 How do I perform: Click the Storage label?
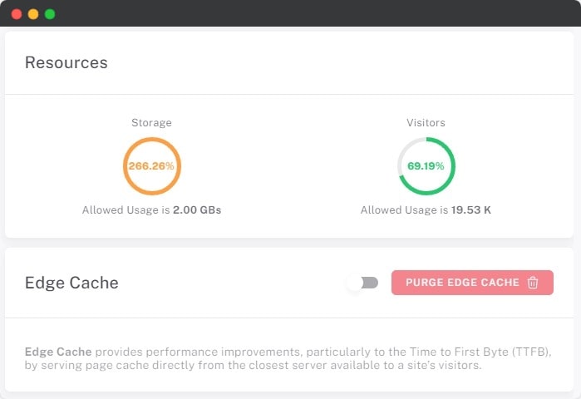(151, 123)
